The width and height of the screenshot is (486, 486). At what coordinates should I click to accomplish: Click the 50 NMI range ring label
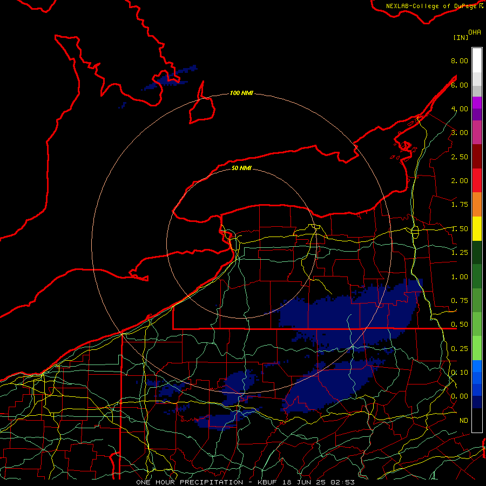pyautogui.click(x=241, y=168)
